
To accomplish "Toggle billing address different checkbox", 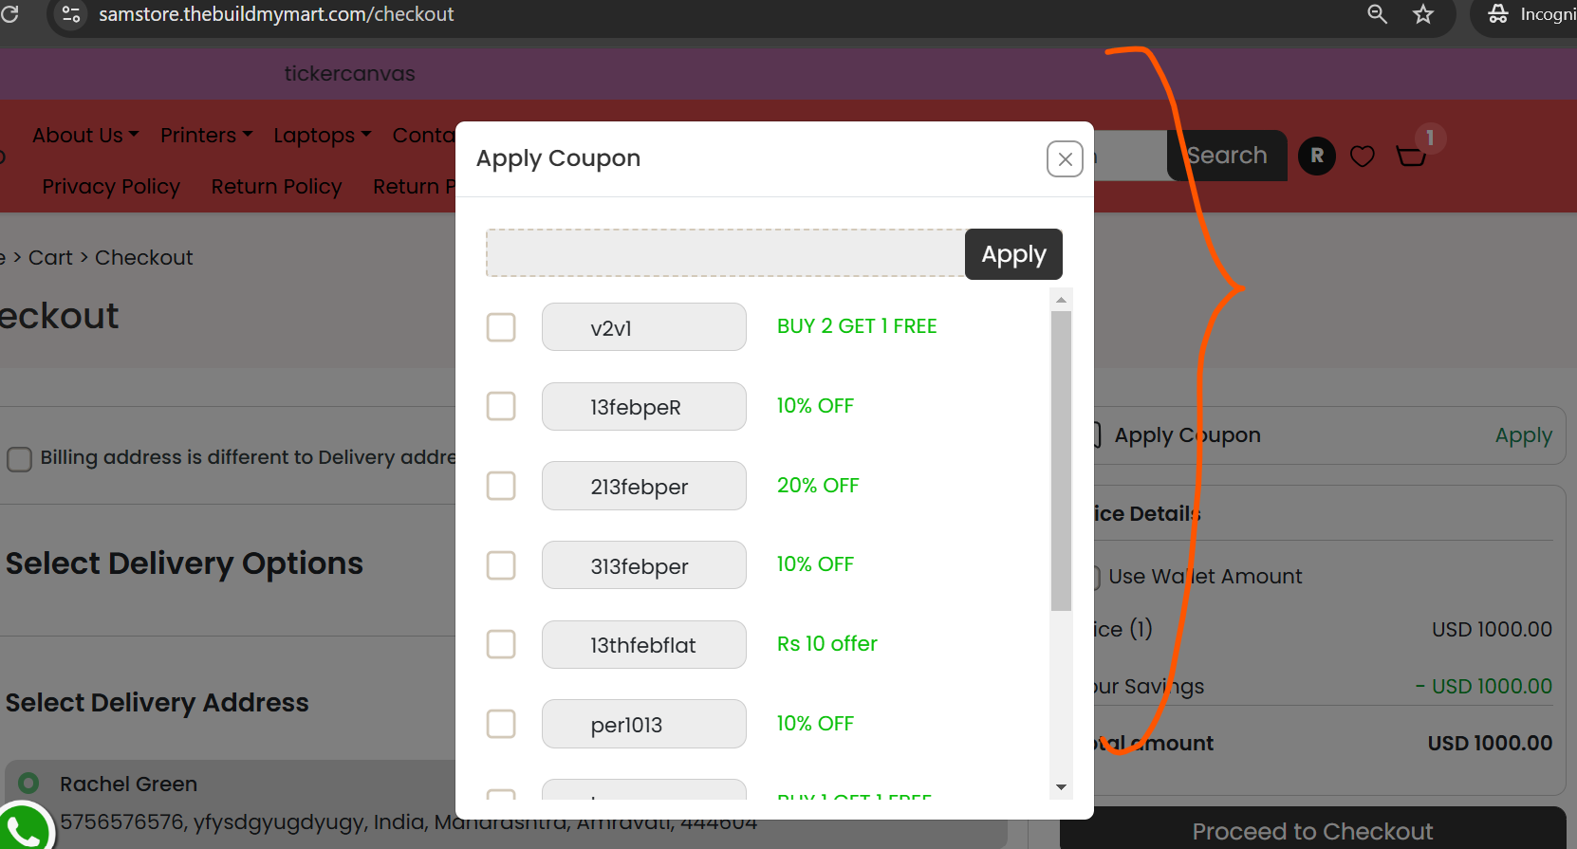I will tap(19, 459).
